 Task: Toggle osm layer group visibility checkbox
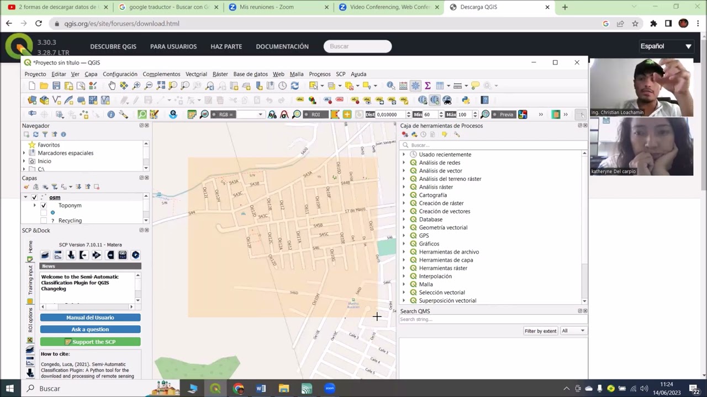pos(34,197)
